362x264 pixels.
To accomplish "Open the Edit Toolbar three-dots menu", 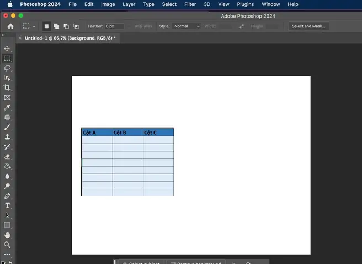I will tap(7, 255).
